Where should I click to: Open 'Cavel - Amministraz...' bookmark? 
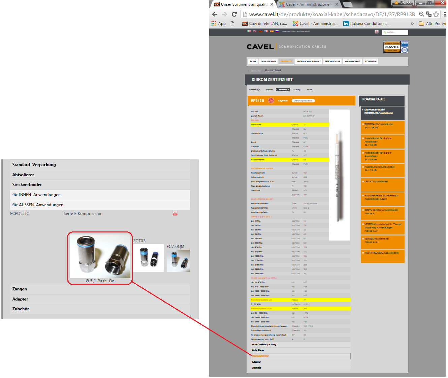click(x=316, y=24)
